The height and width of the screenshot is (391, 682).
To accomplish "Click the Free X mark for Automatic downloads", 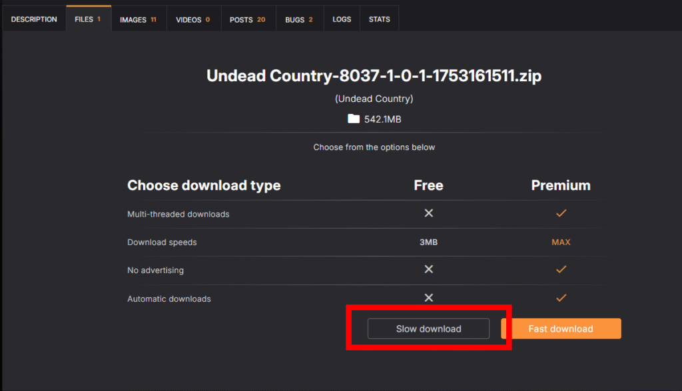I will click(429, 298).
